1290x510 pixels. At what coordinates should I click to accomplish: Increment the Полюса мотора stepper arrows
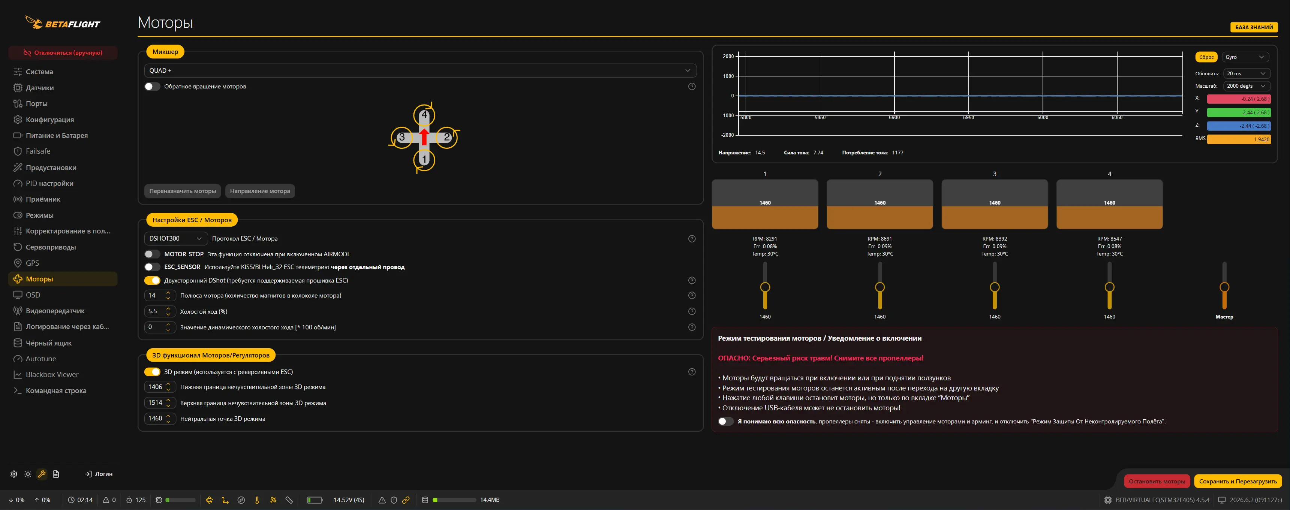pos(168,293)
